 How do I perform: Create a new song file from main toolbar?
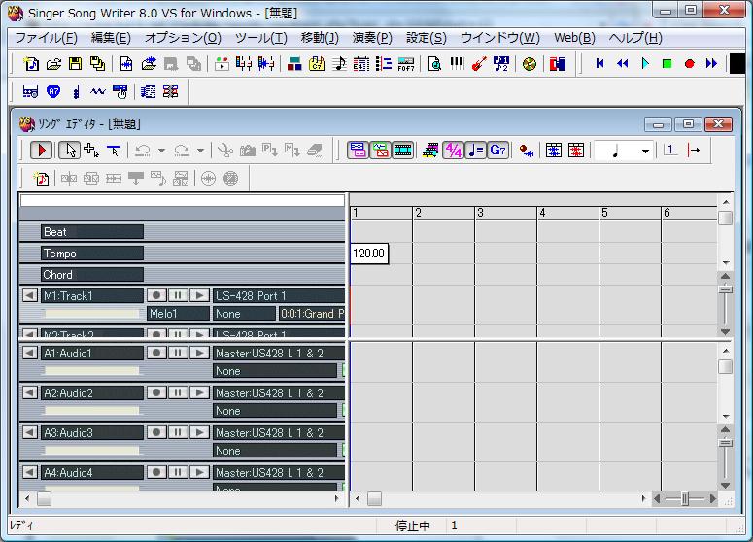31,63
